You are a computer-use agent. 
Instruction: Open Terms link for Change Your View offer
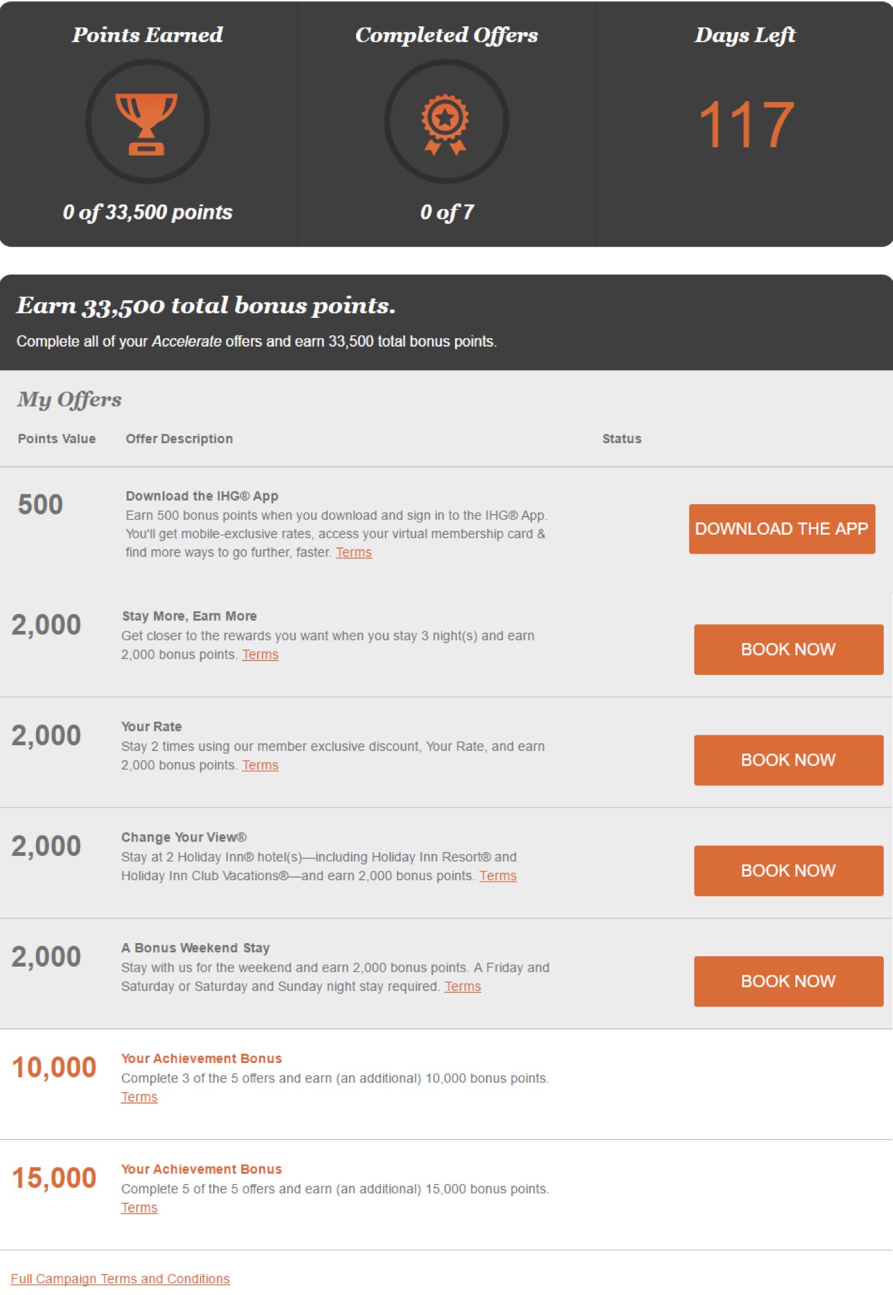(498, 876)
